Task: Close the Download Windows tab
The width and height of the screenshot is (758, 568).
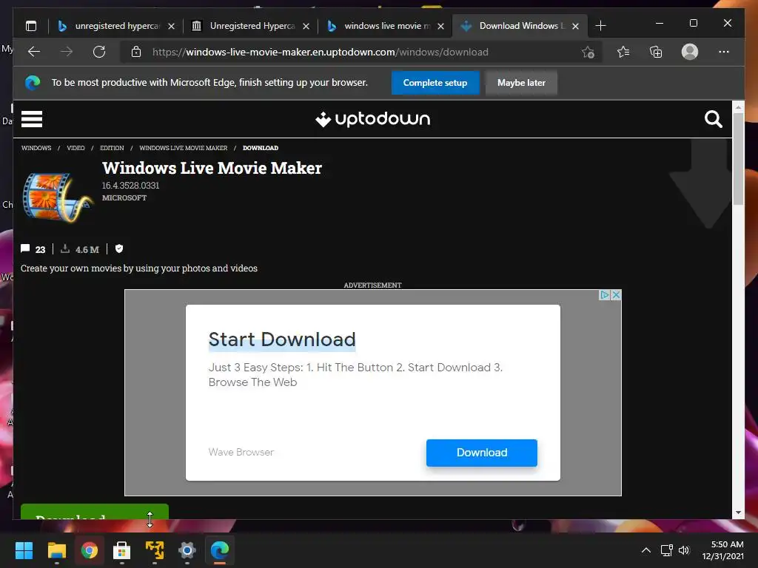Action: tap(575, 26)
